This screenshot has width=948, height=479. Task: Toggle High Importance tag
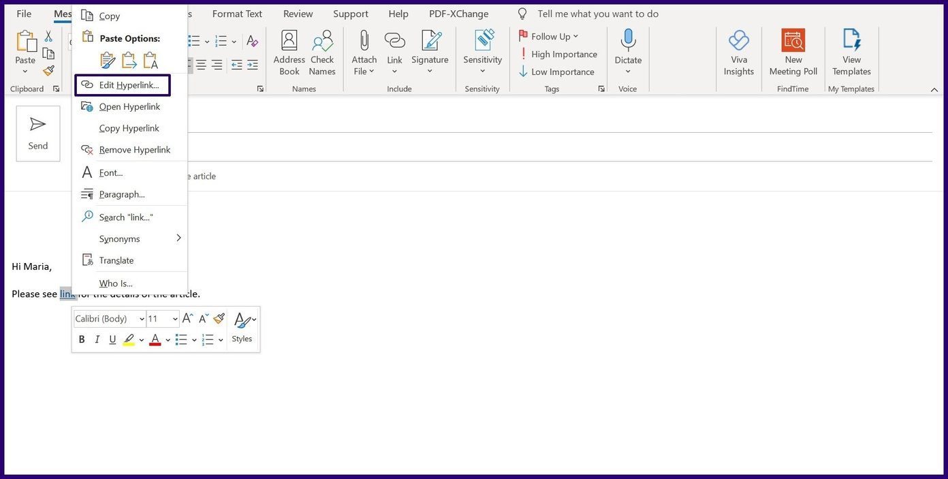pos(558,54)
